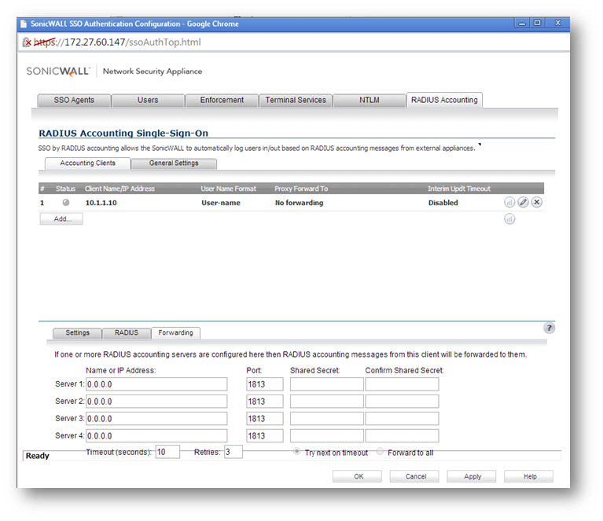Click the statistics icon beside the Add button
Image resolution: width=603 pixels, height=521 pixels.
[x=509, y=219]
